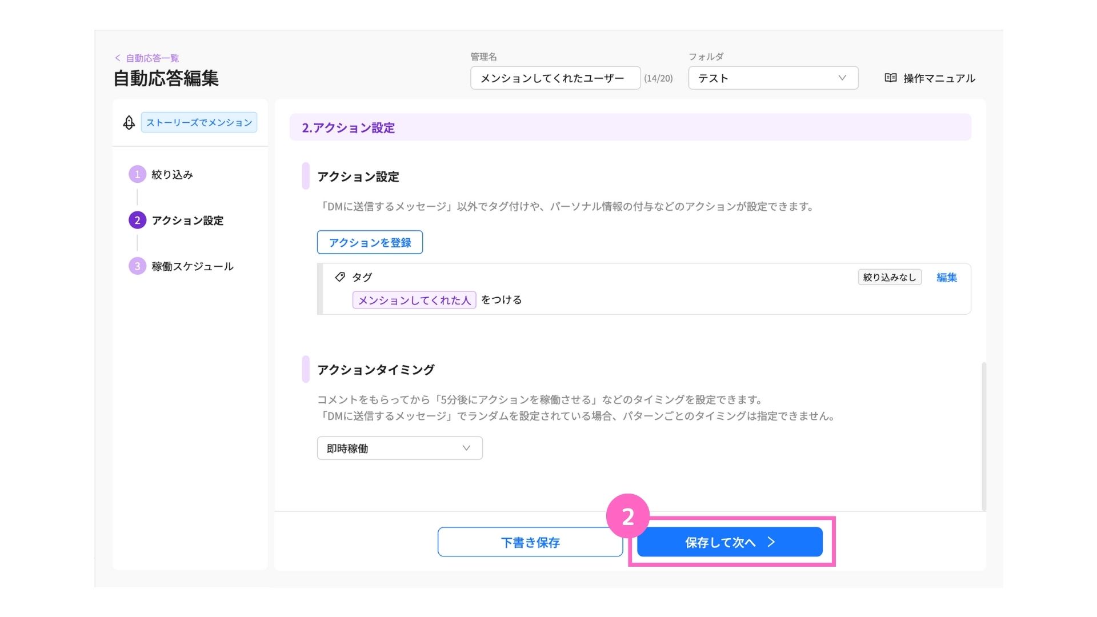
Task: Click the main panel vertical scrollbar
Action: [x=984, y=436]
